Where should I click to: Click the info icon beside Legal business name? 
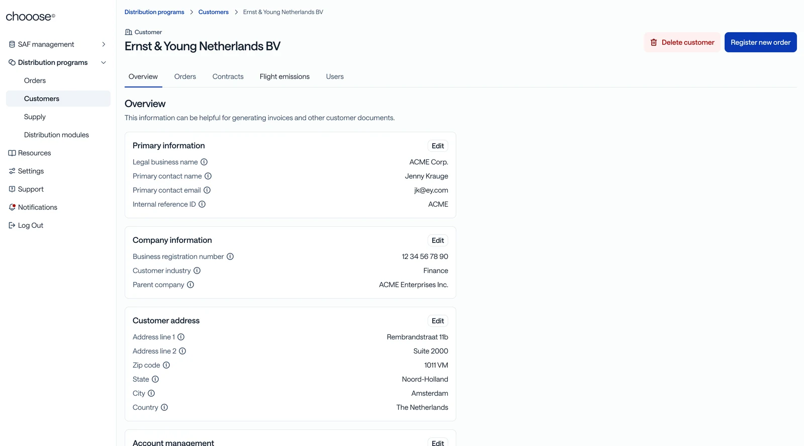(x=204, y=162)
